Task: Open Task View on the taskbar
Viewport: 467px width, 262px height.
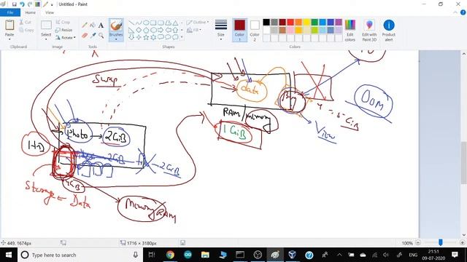Action: [152, 255]
